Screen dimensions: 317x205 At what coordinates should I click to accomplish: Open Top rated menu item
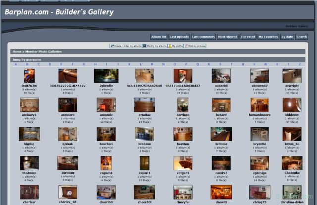[x=248, y=37]
